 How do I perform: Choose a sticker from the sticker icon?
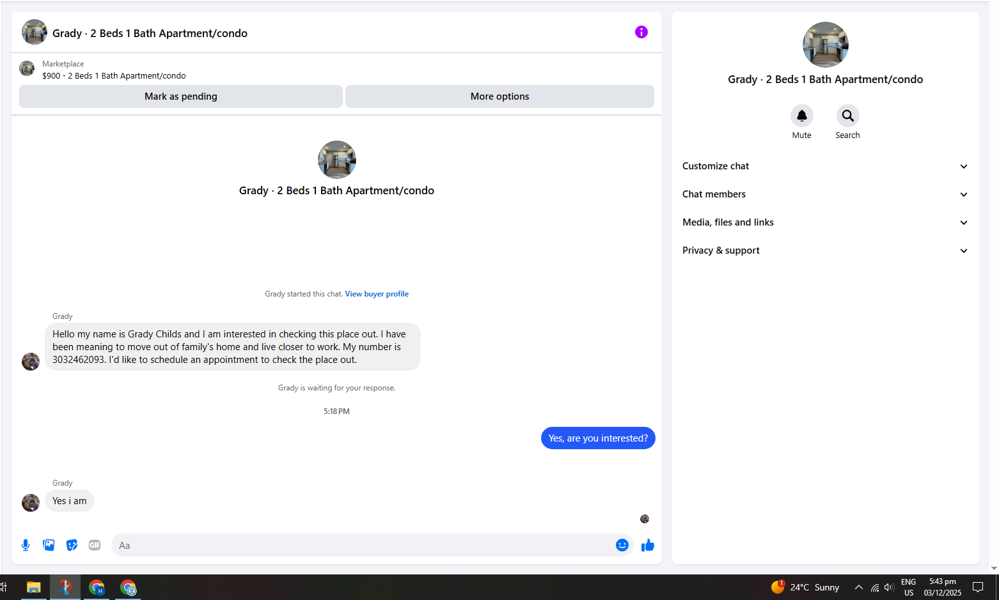72,545
